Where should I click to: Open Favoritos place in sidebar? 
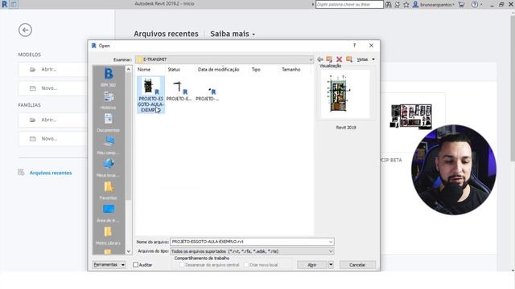point(109,190)
